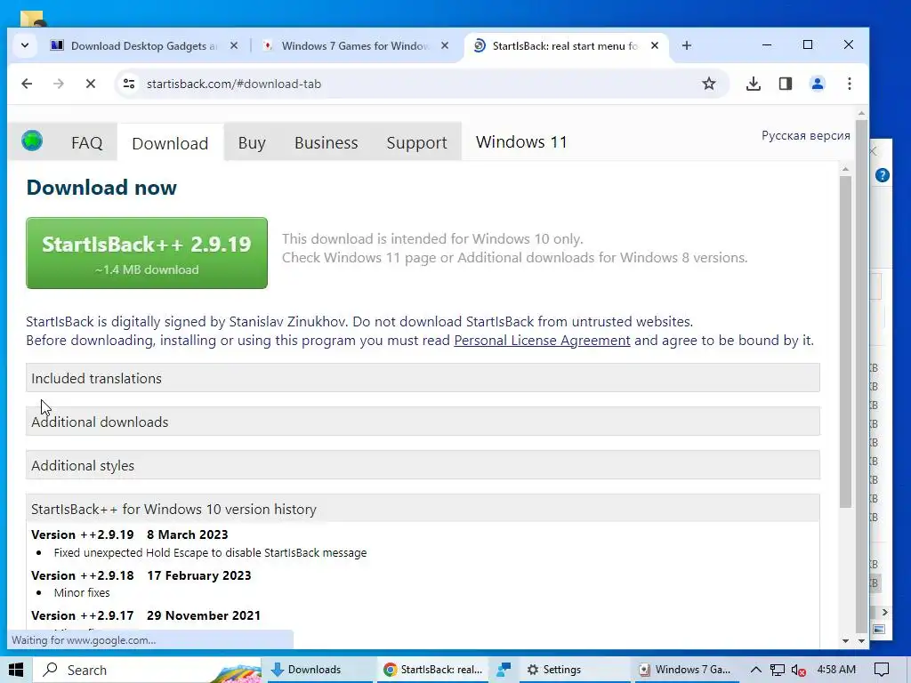The width and height of the screenshot is (911, 683).
Task: Close the Download Desktop Gadgets tab
Action: coord(234,45)
